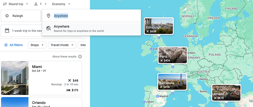Viewport: 253px width, 107px height.
Task: Click the location pin icon in destination box
Action: click(49, 16)
